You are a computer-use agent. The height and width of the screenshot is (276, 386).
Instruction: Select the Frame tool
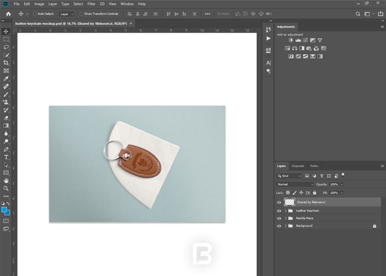(x=6, y=71)
